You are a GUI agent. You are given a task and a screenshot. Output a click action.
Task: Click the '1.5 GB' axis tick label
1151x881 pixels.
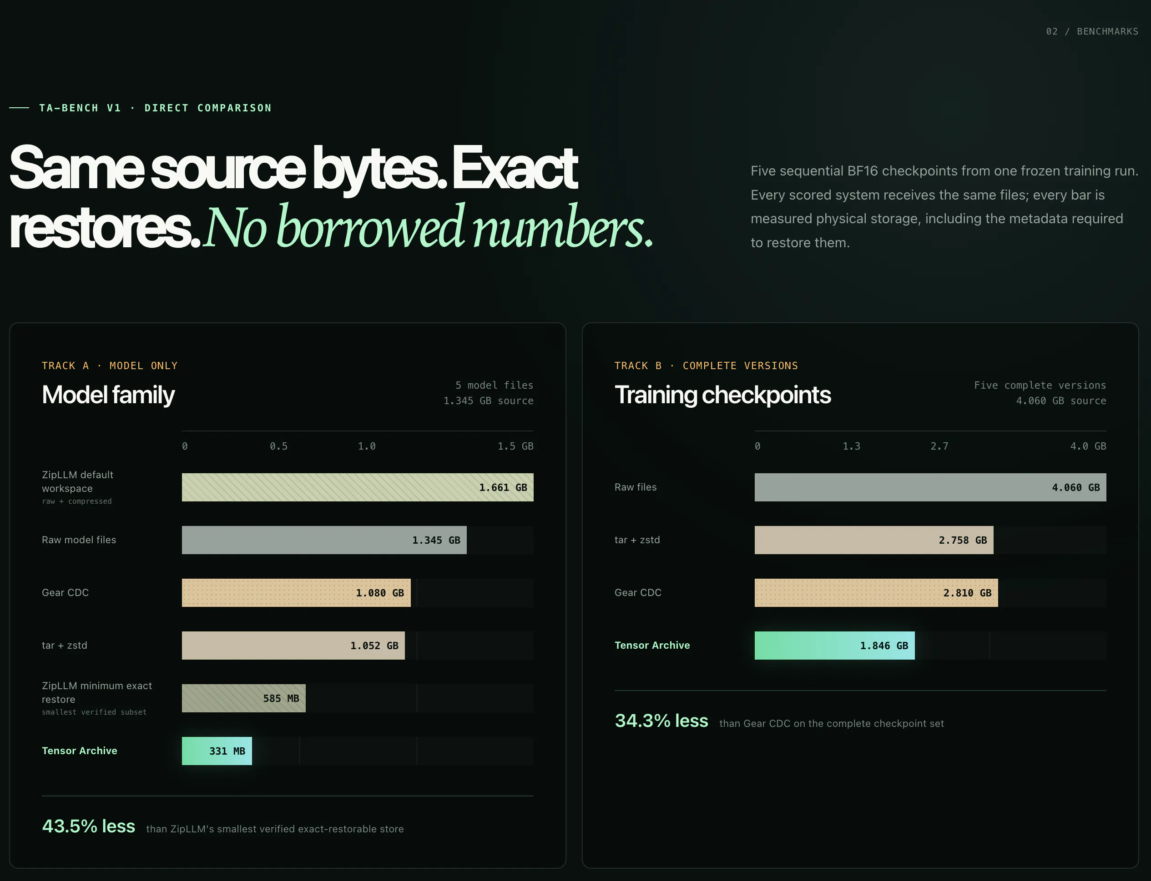(x=515, y=446)
